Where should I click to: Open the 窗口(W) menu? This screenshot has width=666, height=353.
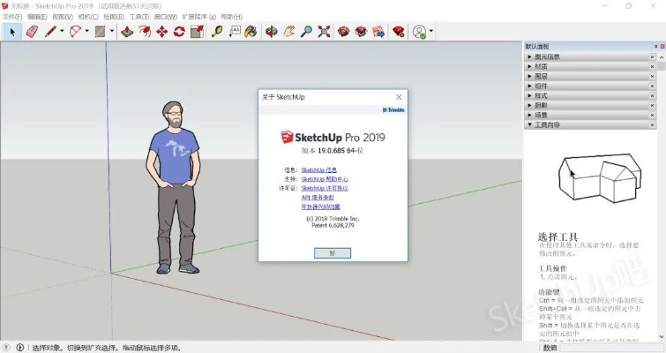click(164, 17)
